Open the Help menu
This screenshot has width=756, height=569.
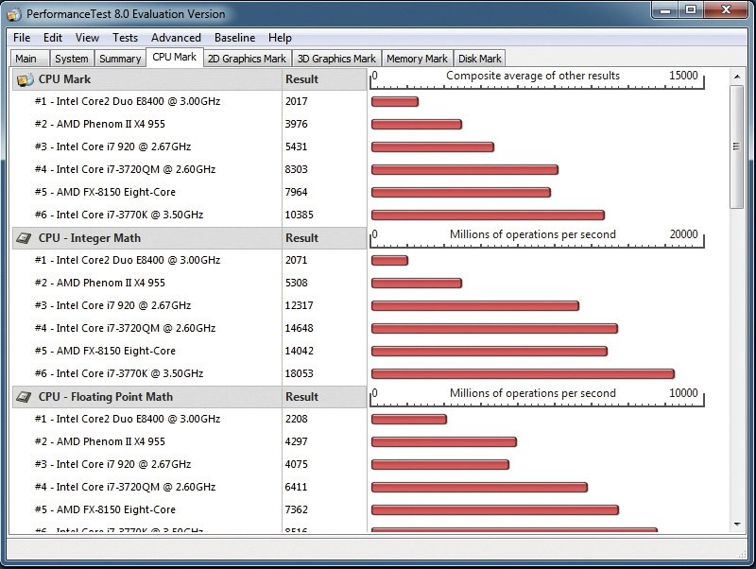(x=280, y=38)
